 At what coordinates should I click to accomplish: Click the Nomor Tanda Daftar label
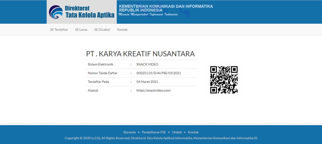pos(103,73)
